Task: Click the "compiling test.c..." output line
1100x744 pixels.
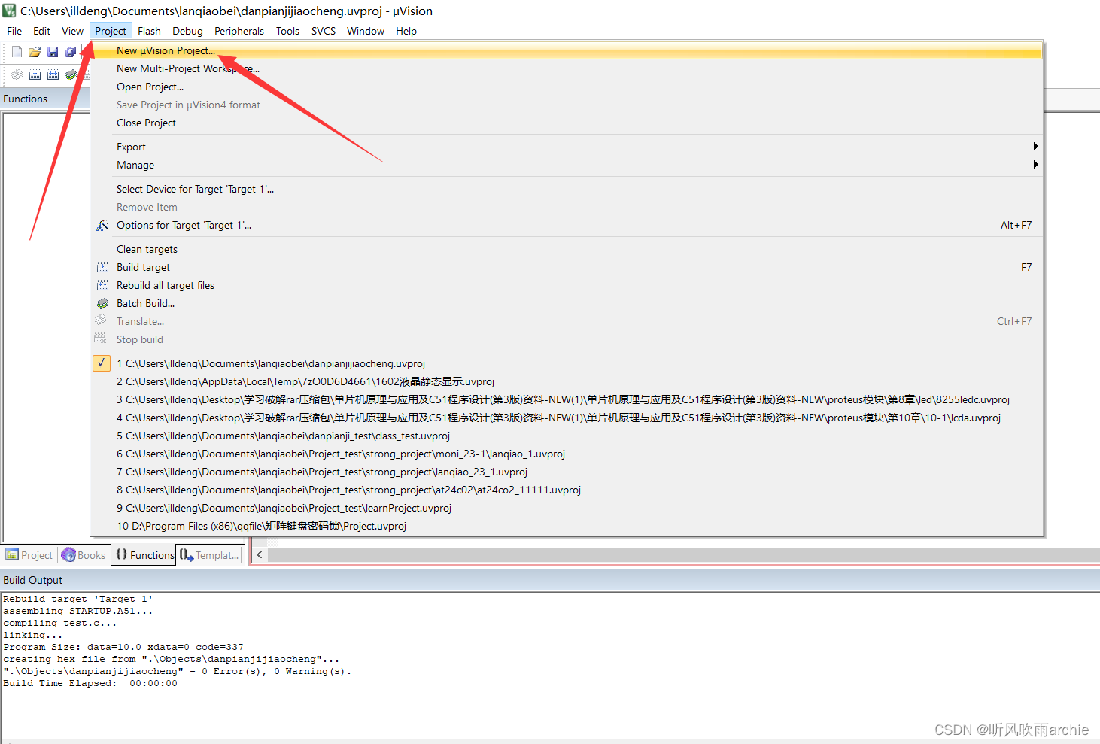Action: click(x=60, y=623)
